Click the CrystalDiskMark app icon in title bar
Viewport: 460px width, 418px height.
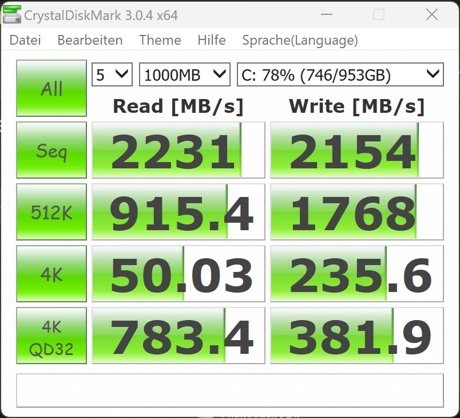(12, 15)
